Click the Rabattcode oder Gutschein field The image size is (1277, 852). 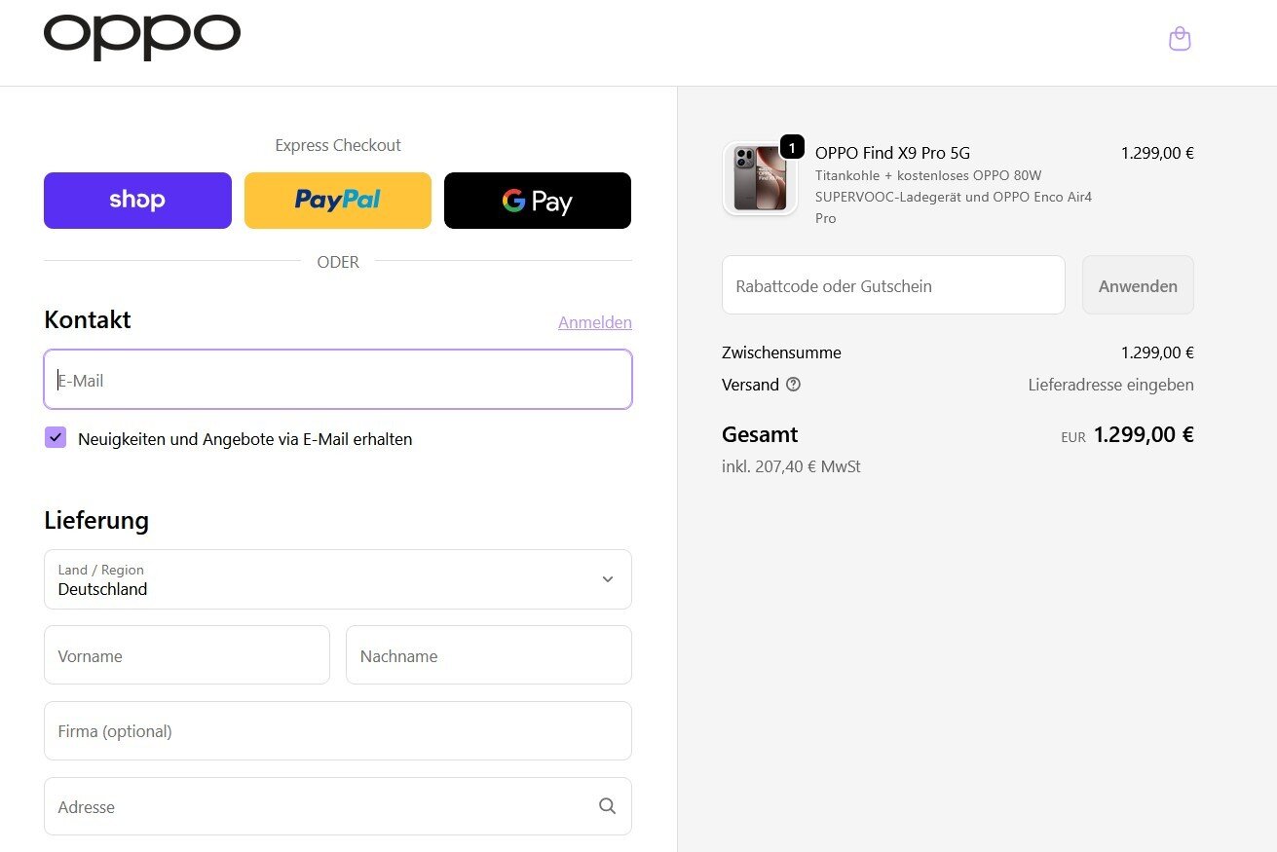coord(892,285)
